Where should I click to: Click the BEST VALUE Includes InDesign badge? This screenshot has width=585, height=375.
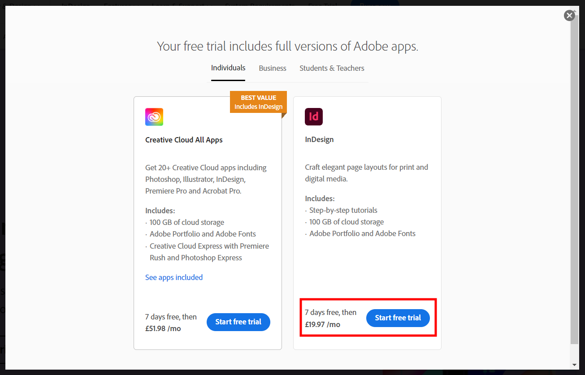coord(258,102)
